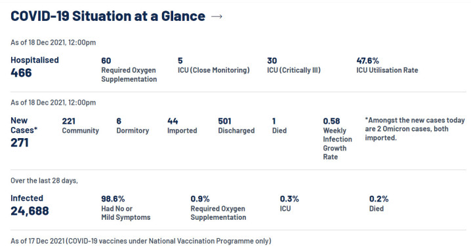Click the 0.9% Required Oxygen Supplementation stat

218,208
